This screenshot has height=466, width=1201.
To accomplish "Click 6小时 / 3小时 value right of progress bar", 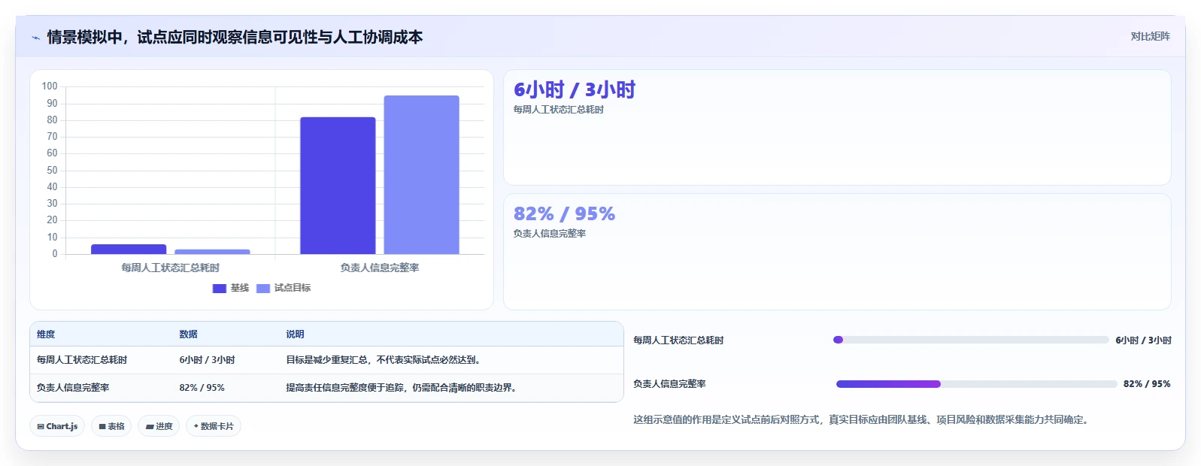I will coord(1143,340).
